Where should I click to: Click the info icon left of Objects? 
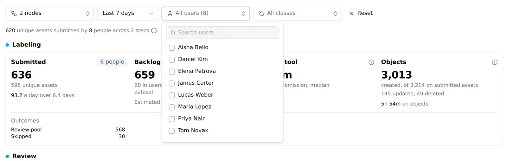click(x=371, y=62)
